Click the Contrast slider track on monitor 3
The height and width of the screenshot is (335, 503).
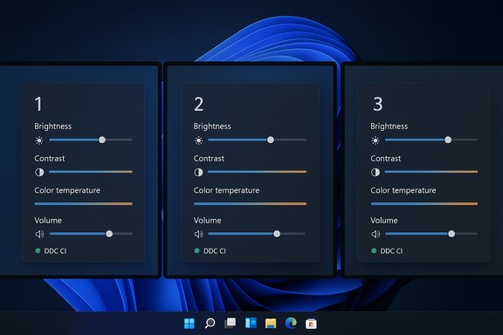pyautogui.click(x=431, y=172)
